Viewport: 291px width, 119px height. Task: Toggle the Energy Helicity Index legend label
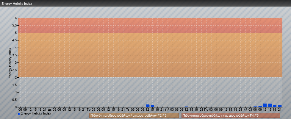click(36, 113)
